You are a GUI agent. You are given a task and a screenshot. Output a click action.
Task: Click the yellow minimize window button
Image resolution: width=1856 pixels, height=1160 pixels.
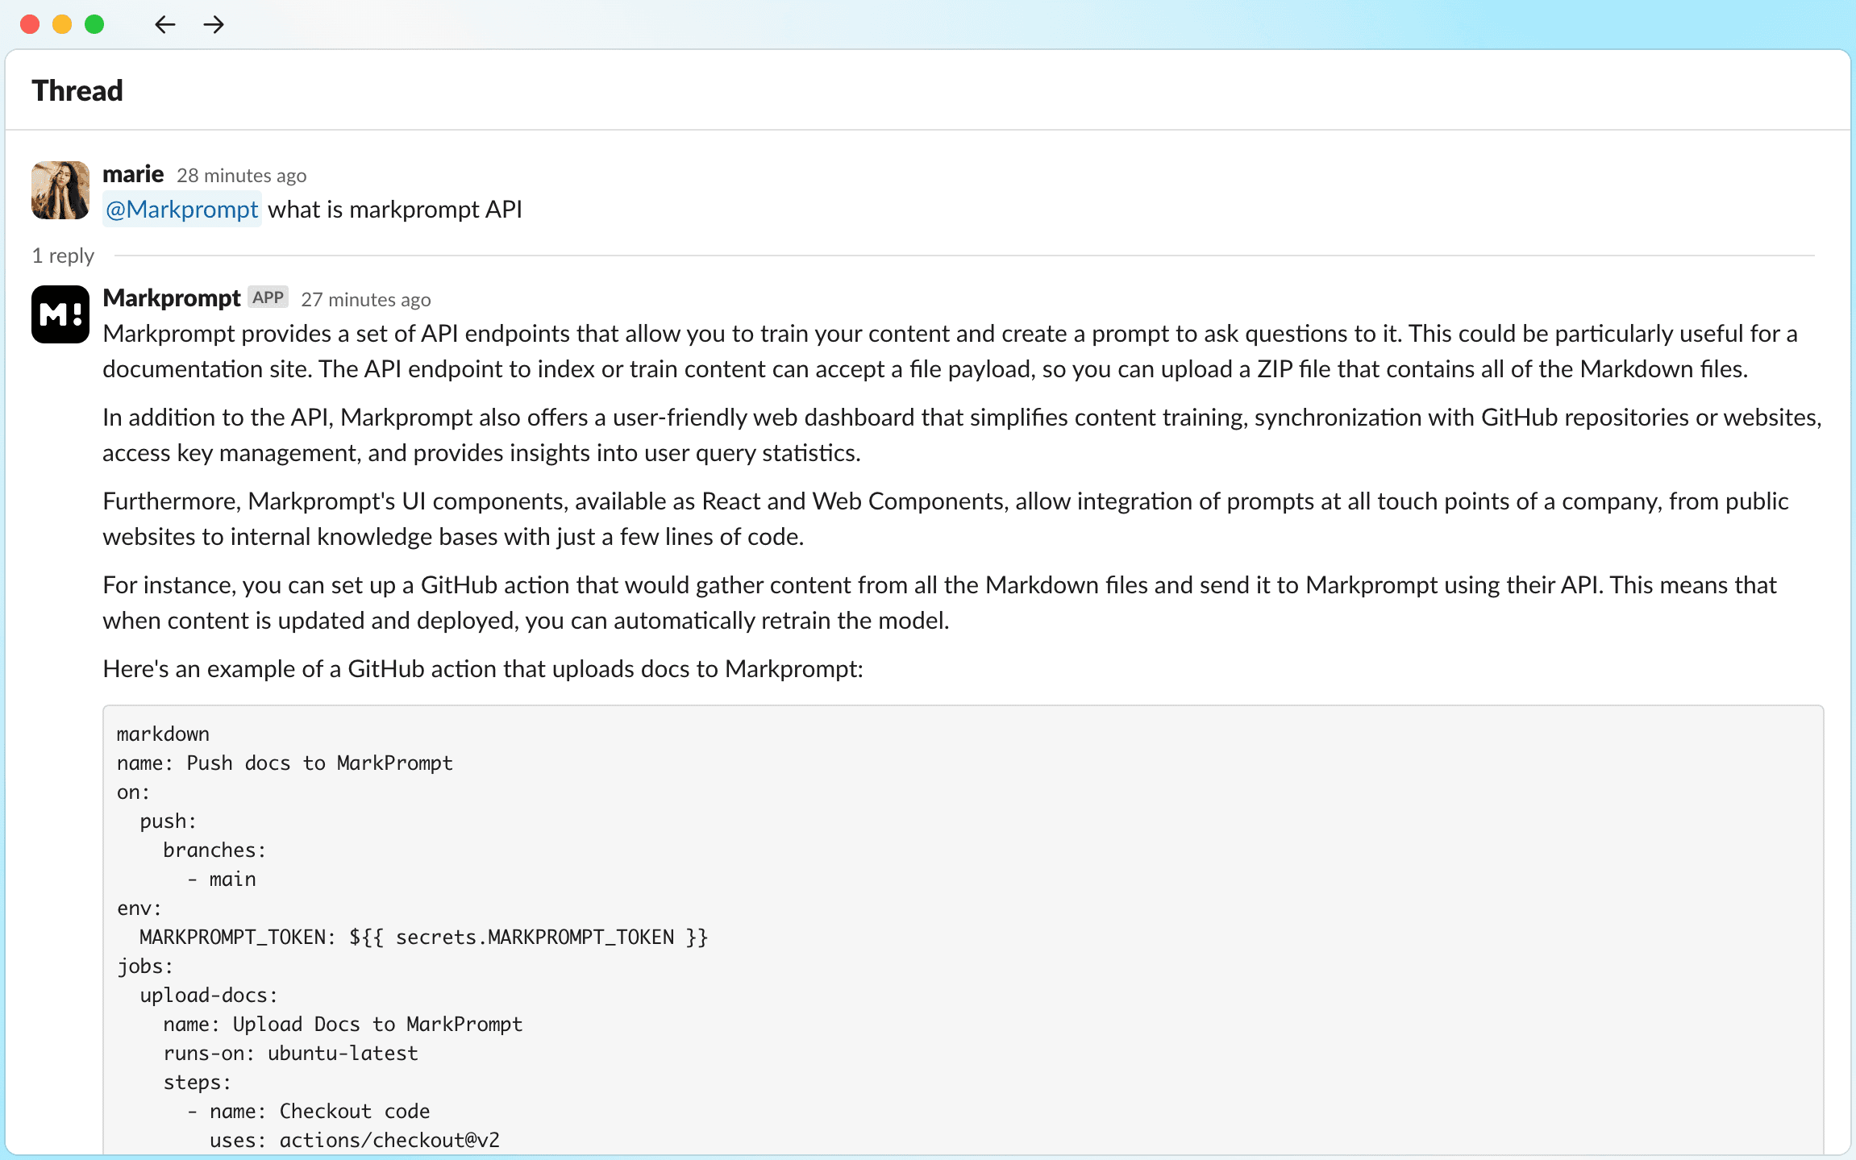click(62, 24)
